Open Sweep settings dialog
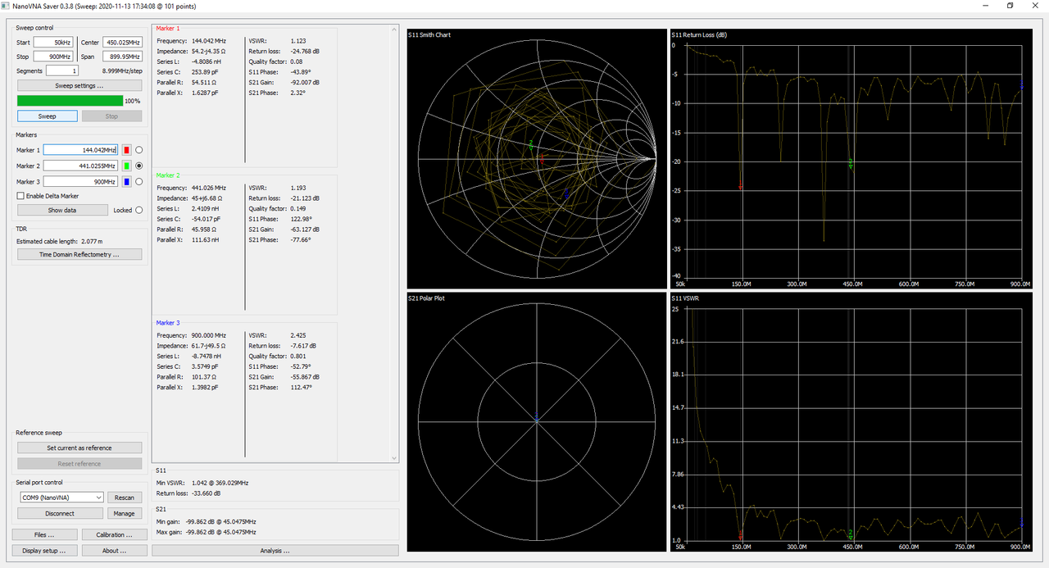1049x568 pixels. [79, 85]
